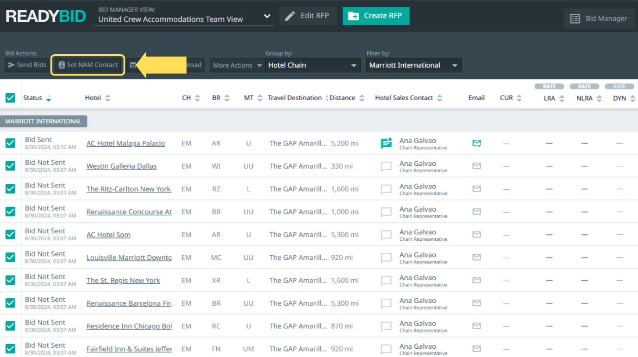This screenshot has height=357, width=638.
Task: Uncheck Westin Galleria Dallas row checkbox
Action: click(10, 166)
